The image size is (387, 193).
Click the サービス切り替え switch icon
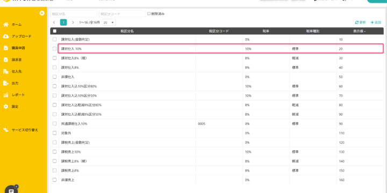[x=6, y=130]
